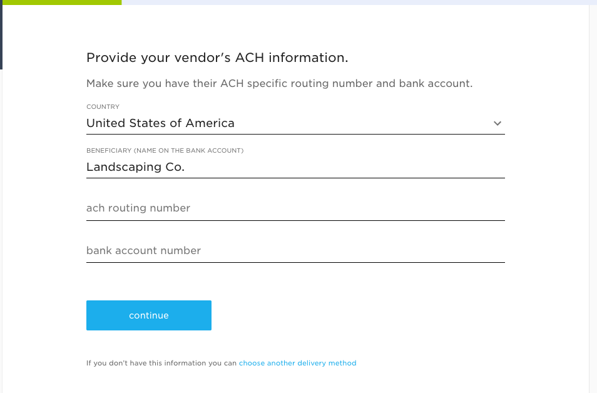The width and height of the screenshot is (597, 393).
Task: Open the United States of America dropdown
Action: coord(295,123)
